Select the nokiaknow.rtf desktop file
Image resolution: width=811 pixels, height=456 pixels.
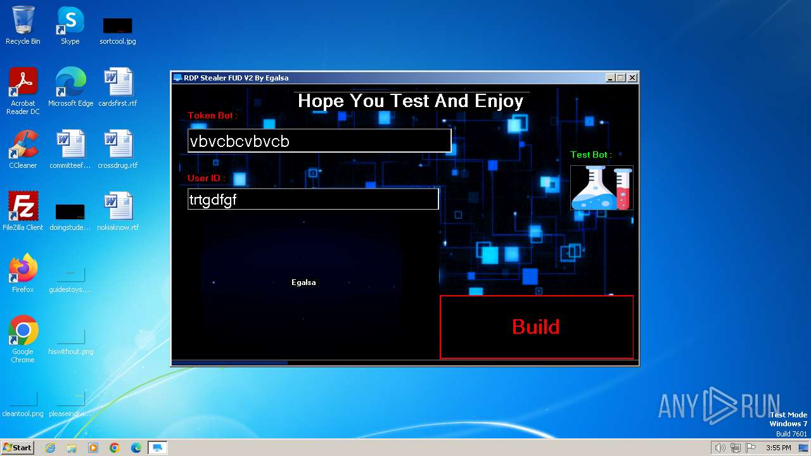click(118, 211)
